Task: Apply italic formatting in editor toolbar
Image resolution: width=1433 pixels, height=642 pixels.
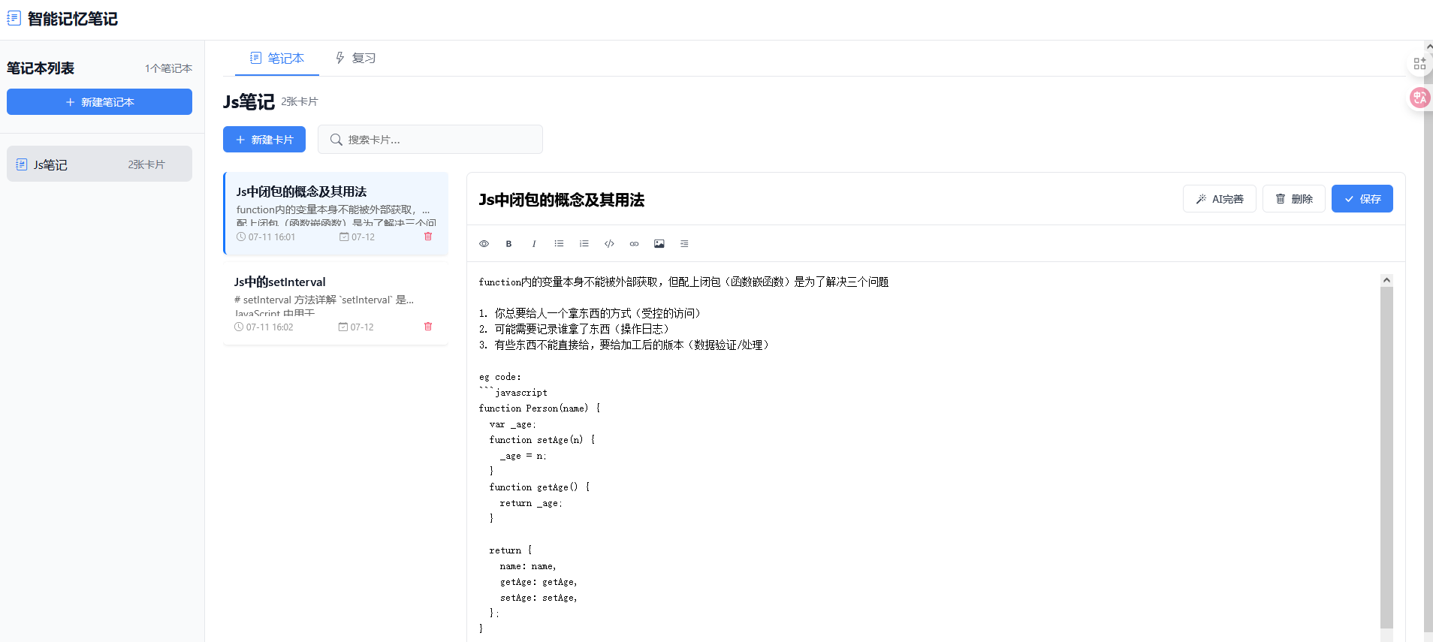Action: point(534,243)
